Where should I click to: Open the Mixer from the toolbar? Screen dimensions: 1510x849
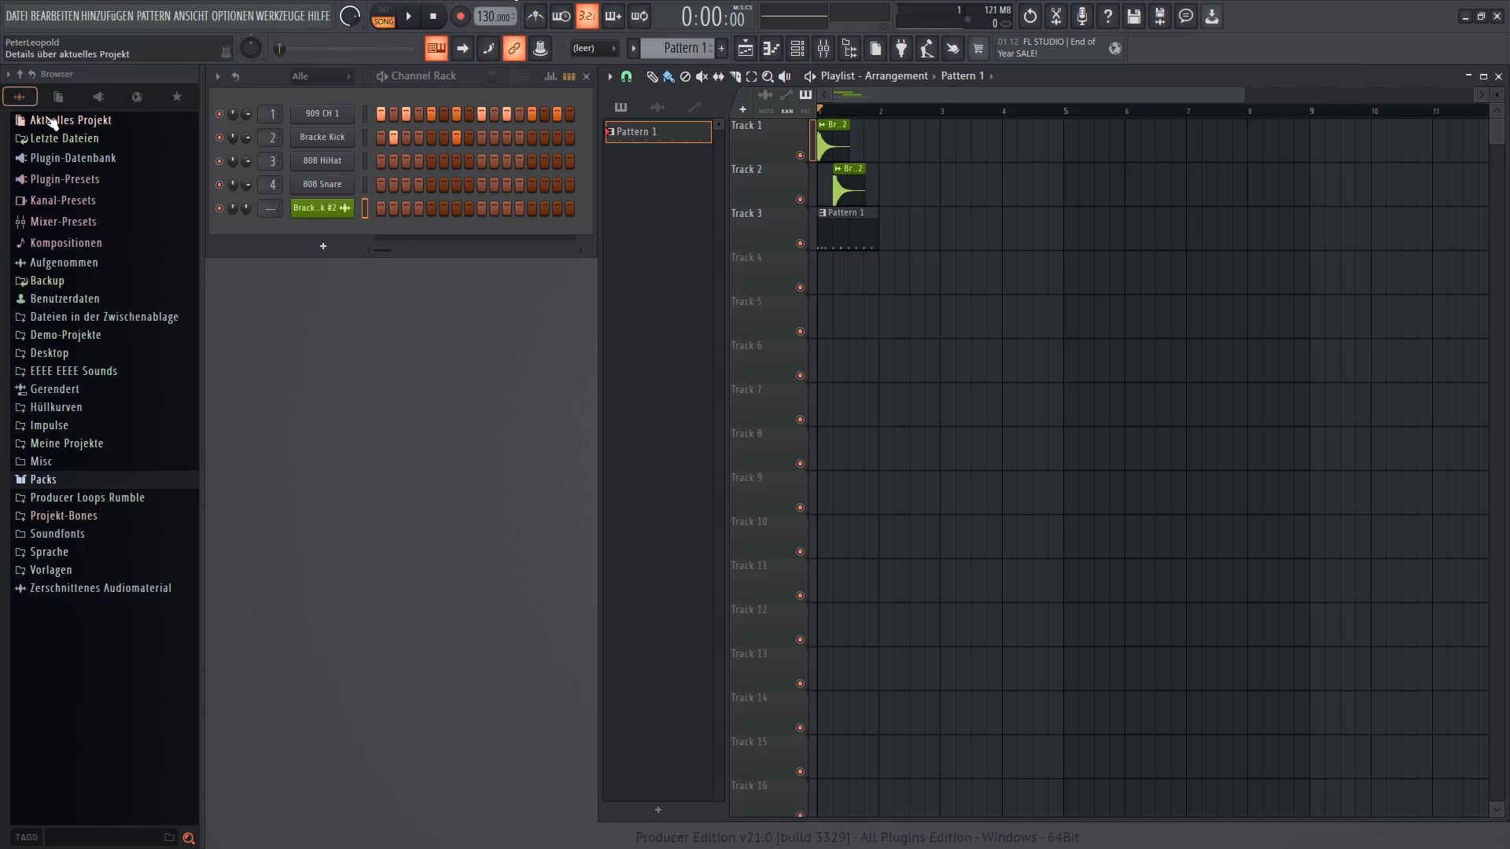click(823, 49)
